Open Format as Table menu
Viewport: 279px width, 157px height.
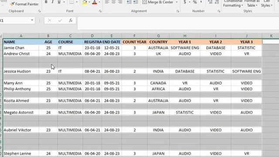[252, 3]
